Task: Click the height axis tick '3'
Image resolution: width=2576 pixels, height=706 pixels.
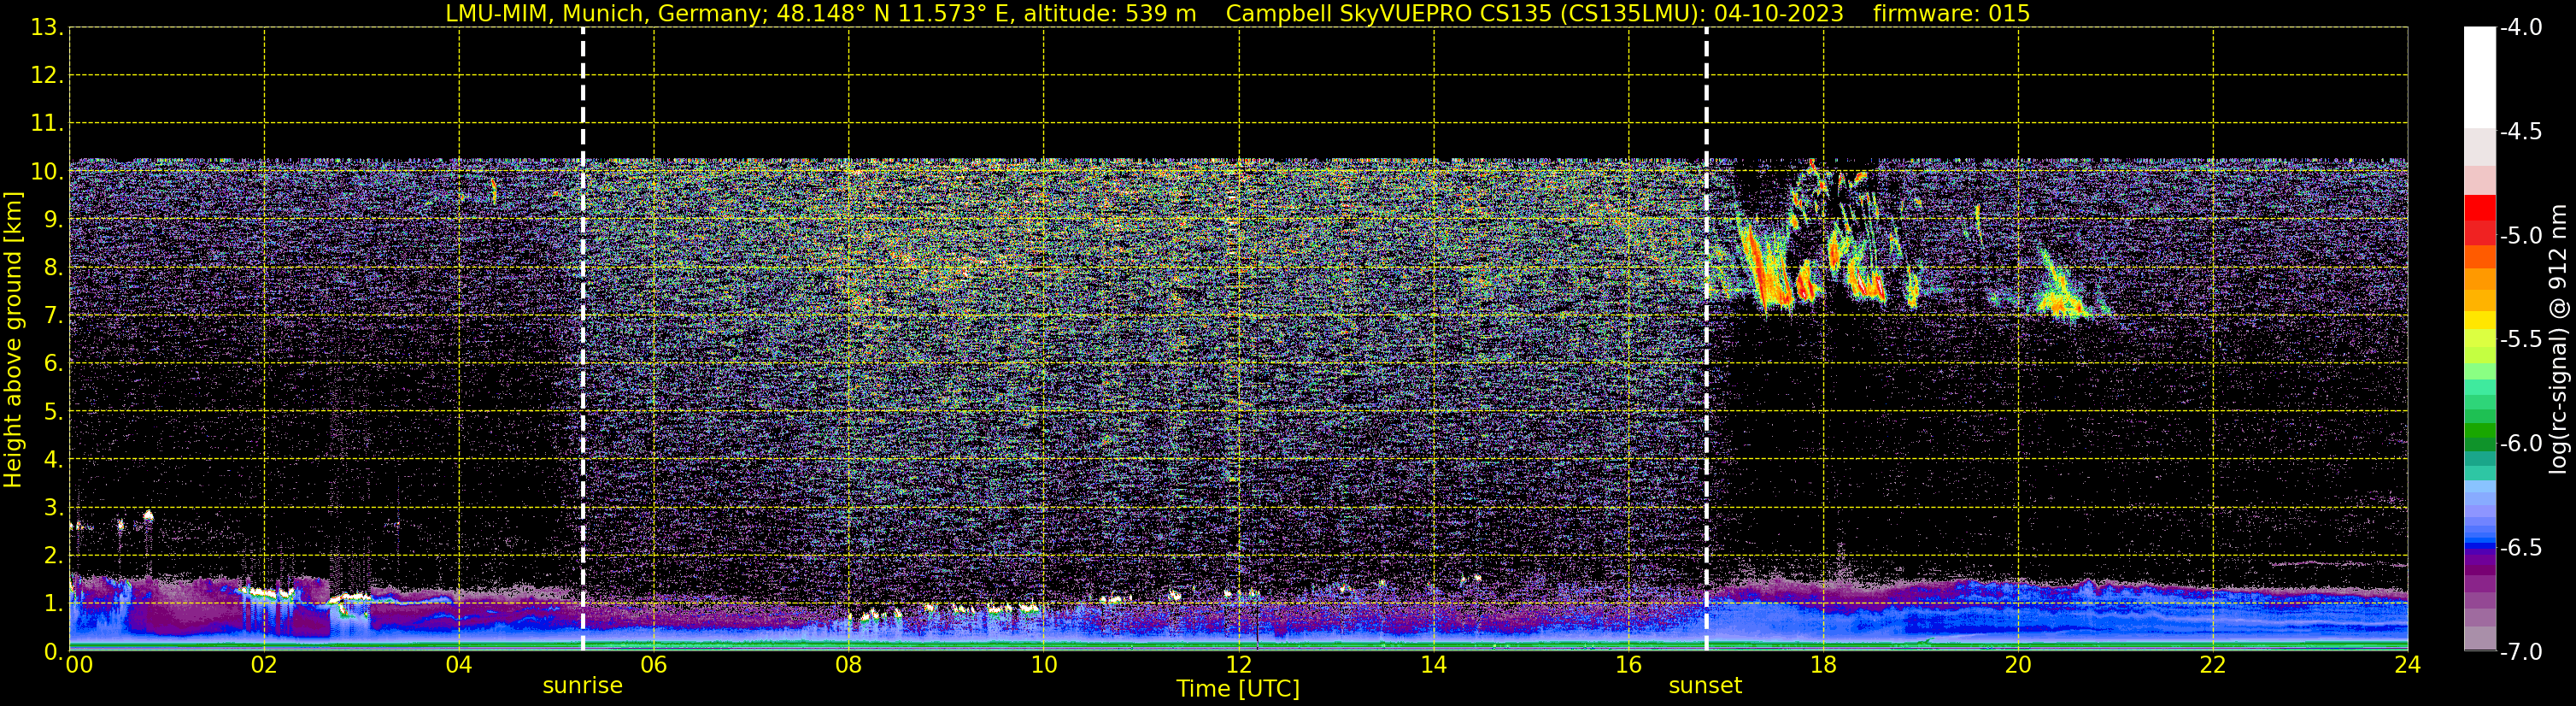Action: 52,508
